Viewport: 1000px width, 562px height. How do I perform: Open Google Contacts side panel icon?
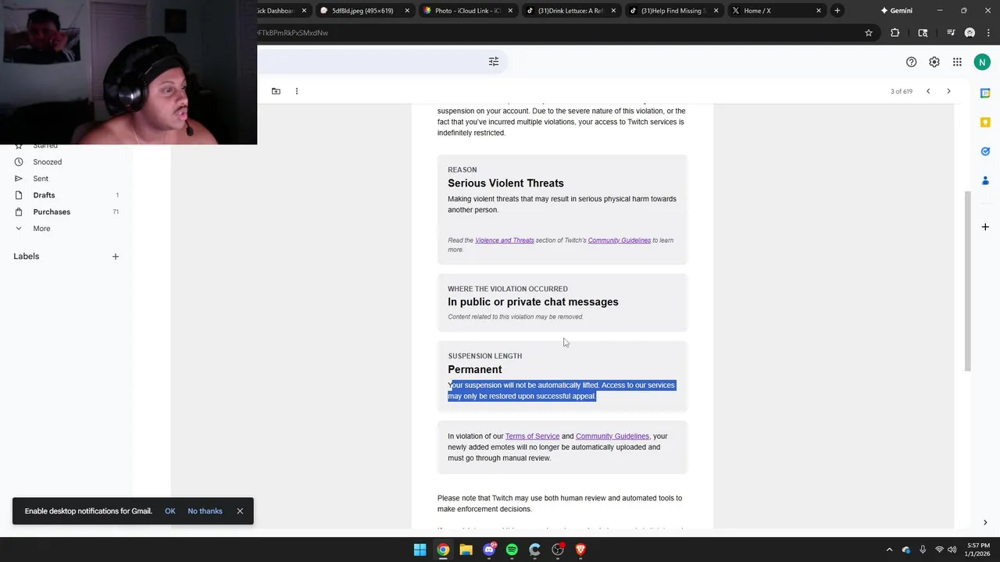tap(985, 180)
